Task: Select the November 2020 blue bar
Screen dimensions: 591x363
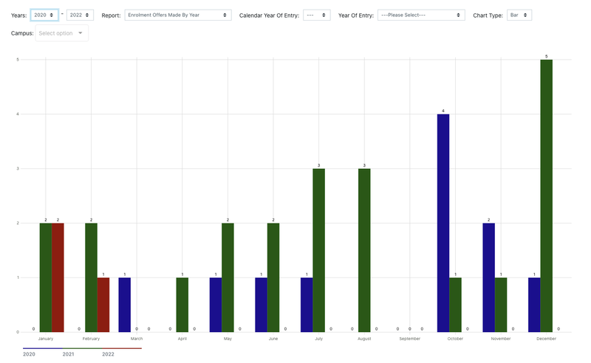Action: pyautogui.click(x=488, y=277)
